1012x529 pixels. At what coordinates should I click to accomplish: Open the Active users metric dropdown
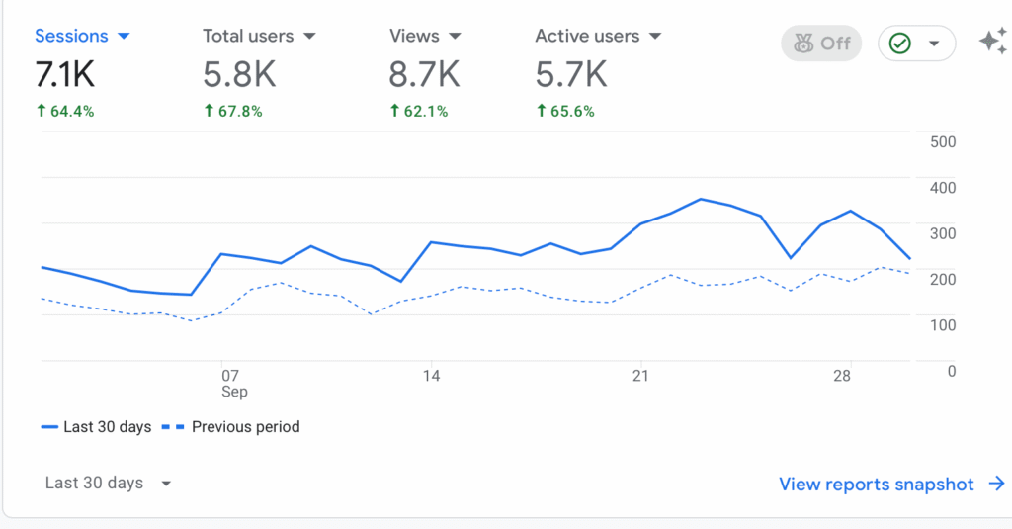coord(654,37)
